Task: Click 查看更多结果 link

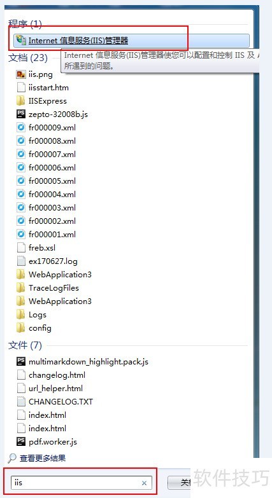Action: point(43,458)
